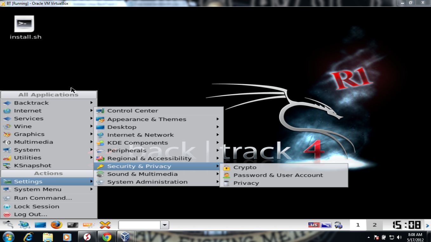The height and width of the screenshot is (242, 431).
Task: Open Windows Media Player taskbar icon
Action: [x=67, y=237]
